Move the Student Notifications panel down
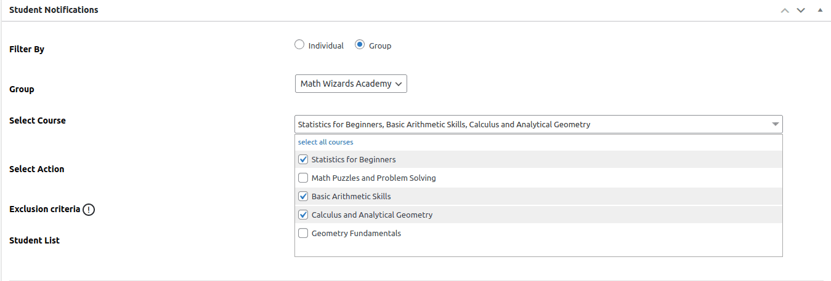 pyautogui.click(x=801, y=10)
